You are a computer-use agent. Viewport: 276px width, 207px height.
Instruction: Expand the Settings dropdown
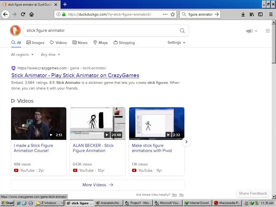point(176,42)
